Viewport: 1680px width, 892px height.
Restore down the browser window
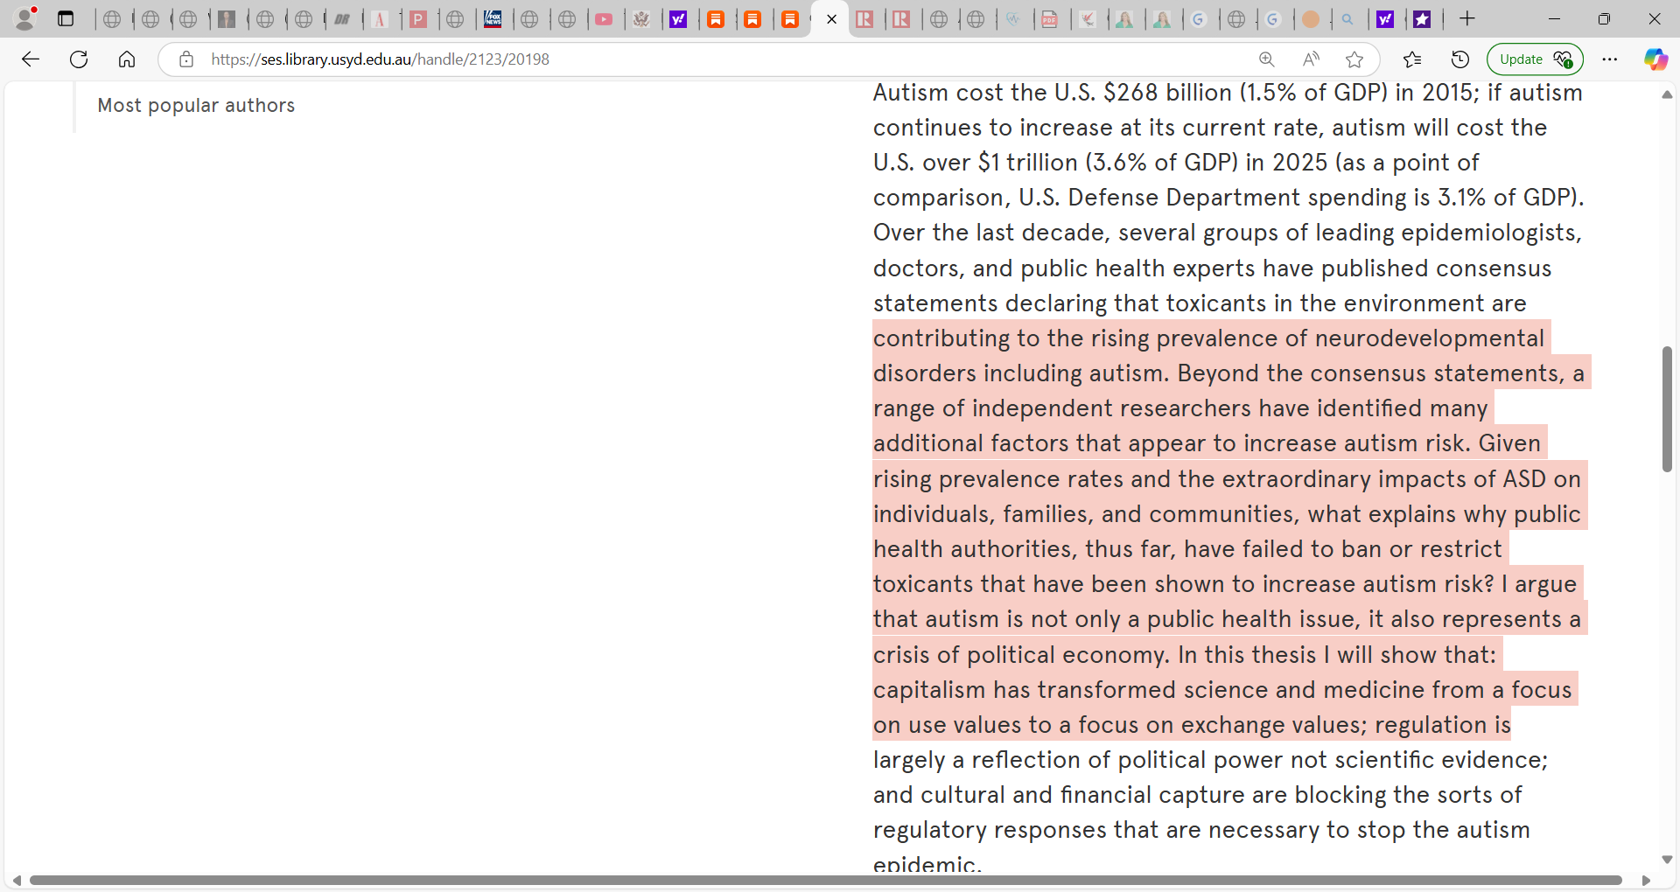tap(1604, 18)
